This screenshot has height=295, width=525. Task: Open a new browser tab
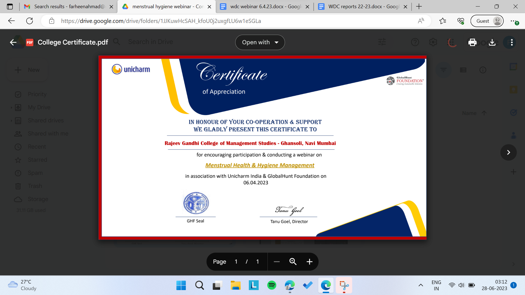pyautogui.click(x=419, y=7)
